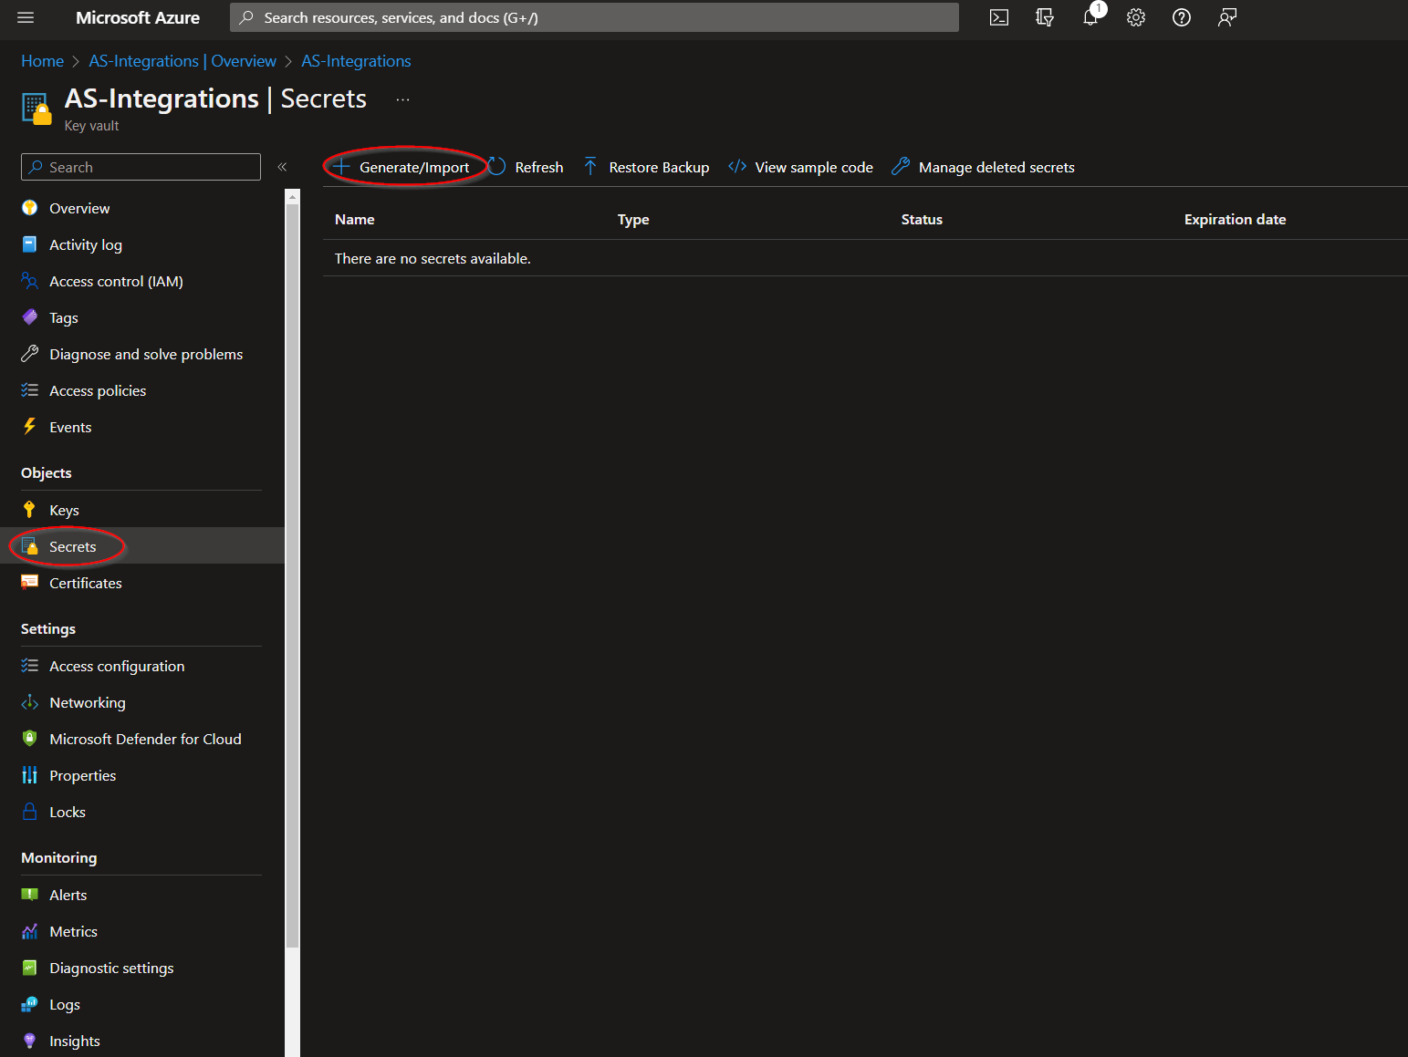The image size is (1408, 1057).
Task: Open the Feedback icon in top bar
Action: coord(1227,17)
